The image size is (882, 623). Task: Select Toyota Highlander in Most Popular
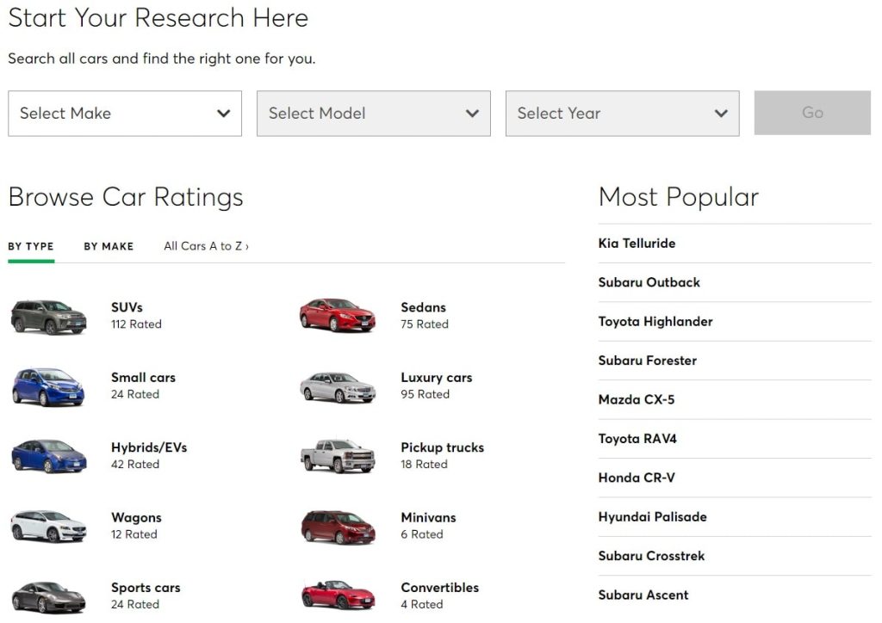point(655,321)
